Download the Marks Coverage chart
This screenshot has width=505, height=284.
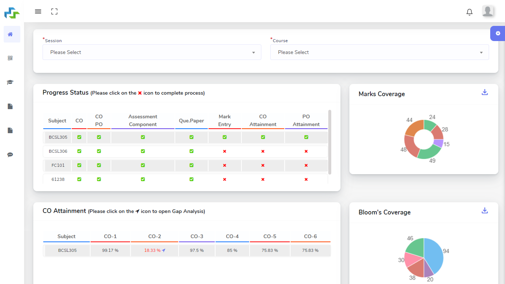click(x=485, y=92)
